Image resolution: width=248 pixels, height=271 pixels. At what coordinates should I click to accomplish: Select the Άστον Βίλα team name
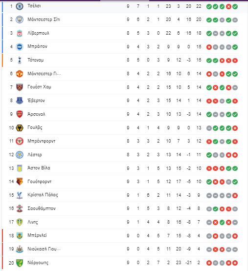pos(39,168)
